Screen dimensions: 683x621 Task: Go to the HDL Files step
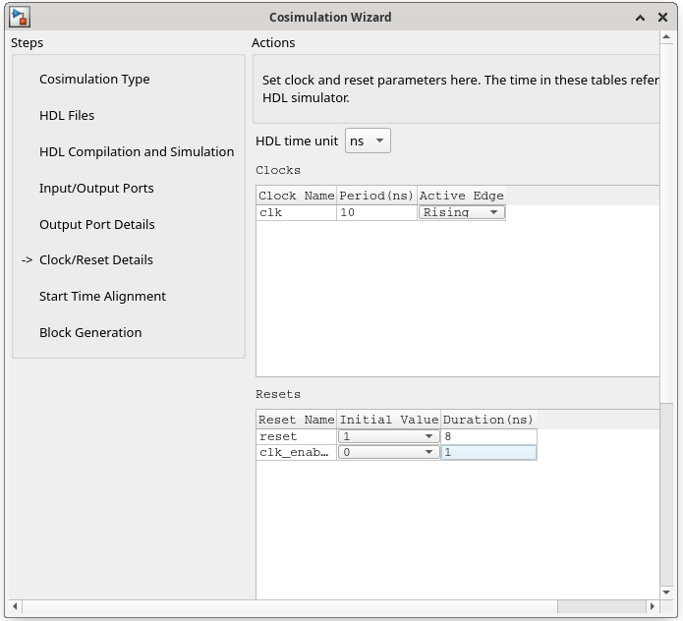coord(67,115)
